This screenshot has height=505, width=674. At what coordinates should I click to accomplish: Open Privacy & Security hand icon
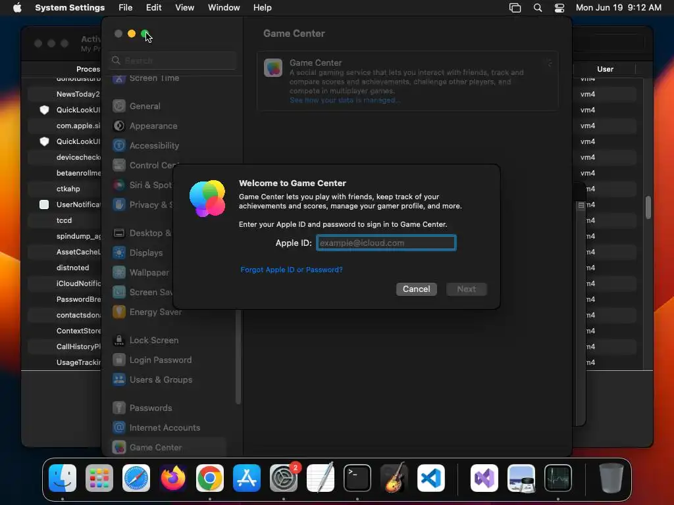[119, 205]
